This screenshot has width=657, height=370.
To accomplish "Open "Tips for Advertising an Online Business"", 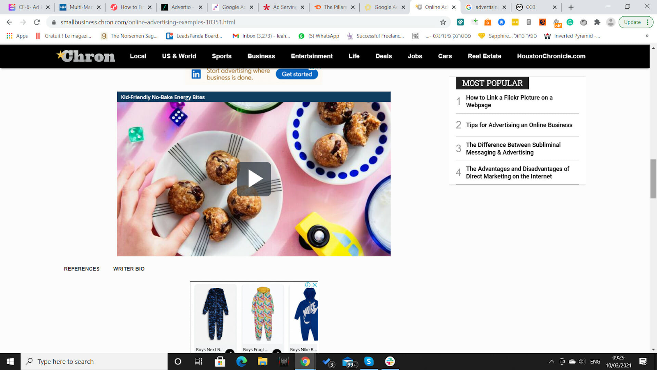I will [x=519, y=125].
